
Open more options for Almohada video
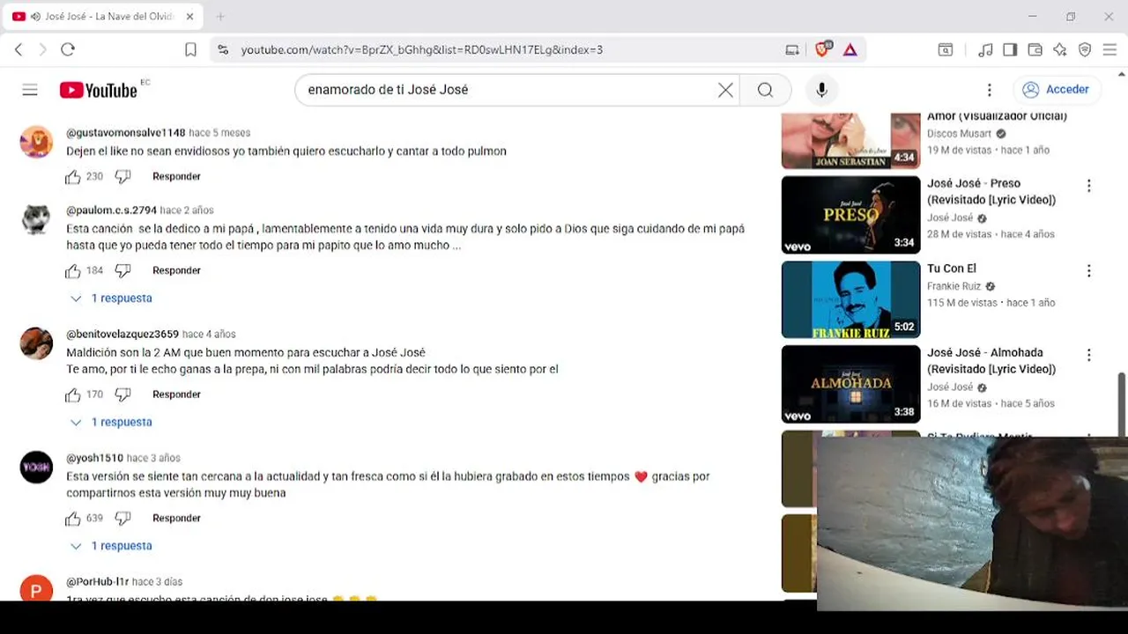[x=1088, y=355]
